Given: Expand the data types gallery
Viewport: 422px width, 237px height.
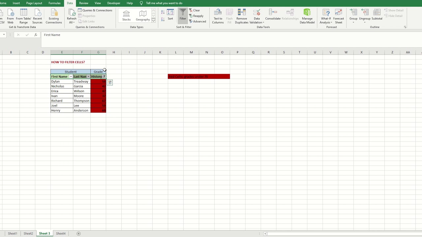Looking at the screenshot, I should click(x=153, y=20).
